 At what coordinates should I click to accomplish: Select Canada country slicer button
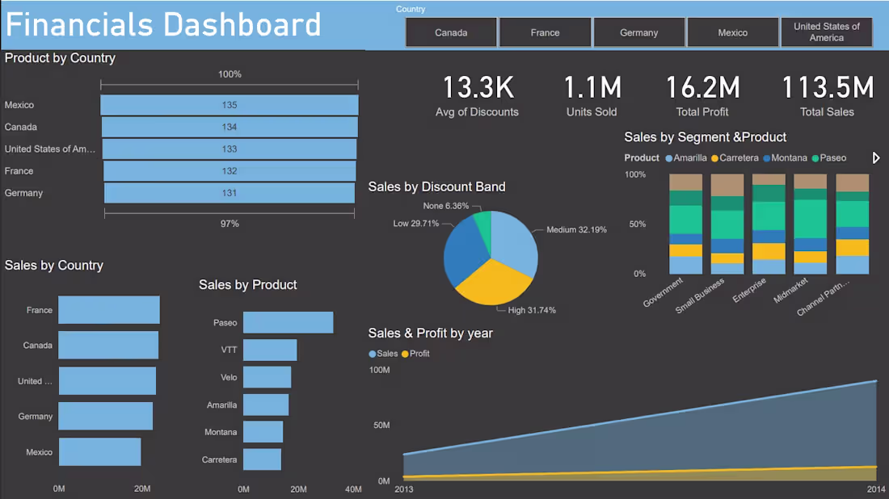tap(451, 32)
